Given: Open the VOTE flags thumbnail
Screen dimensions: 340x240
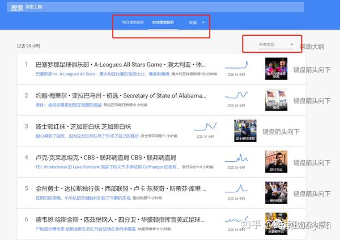Looking at the screenshot, I should pos(277,100).
